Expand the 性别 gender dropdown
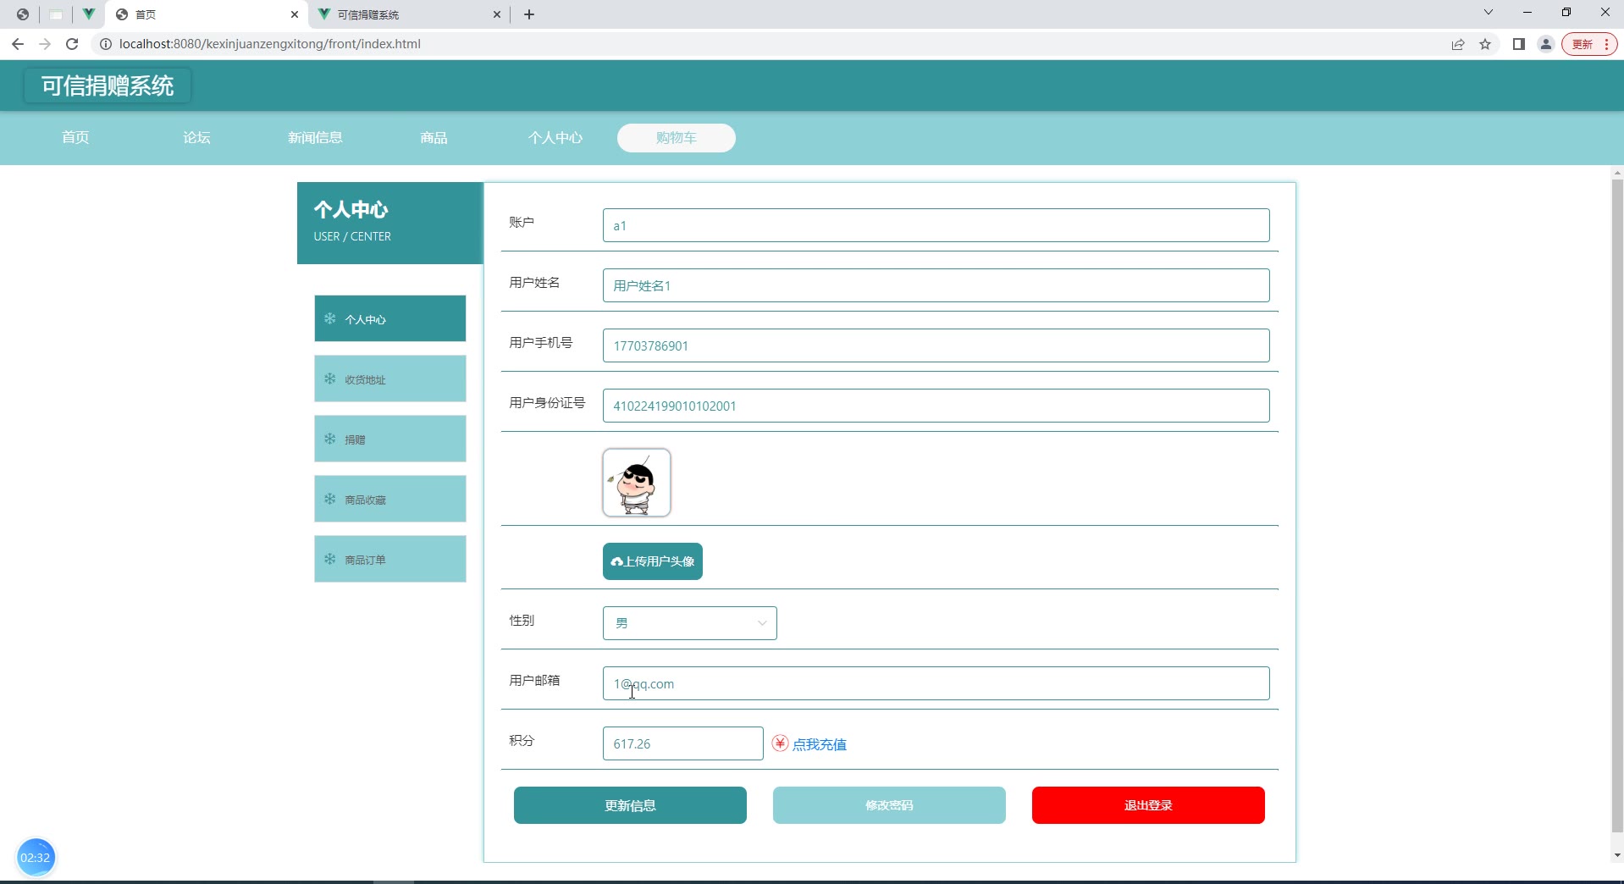Screen dimensions: 1624x884 (x=689, y=623)
